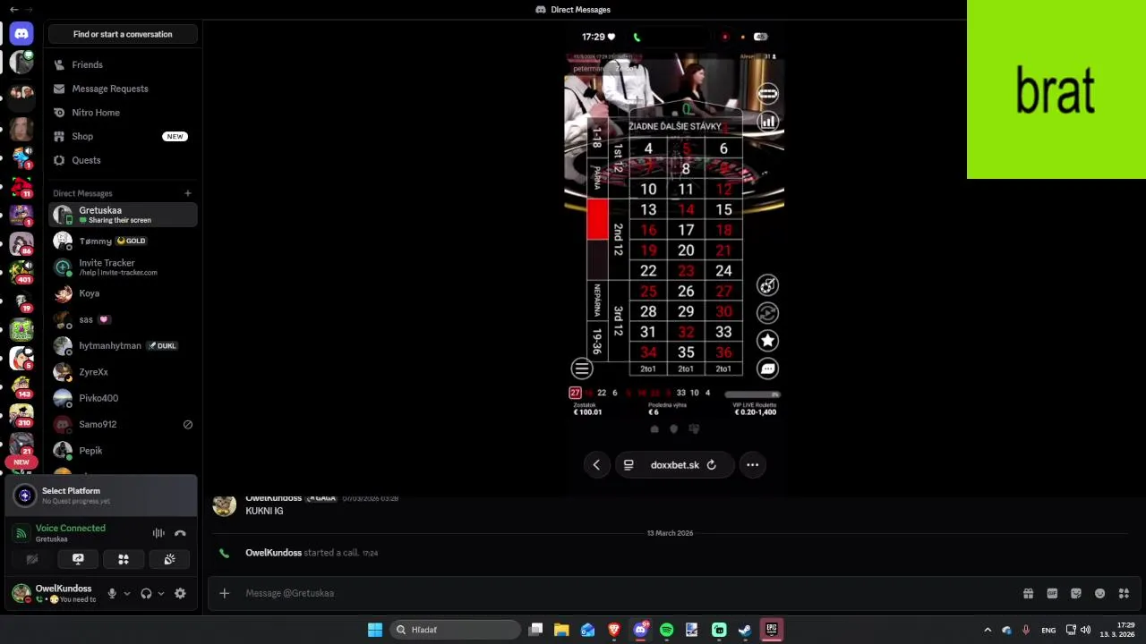This screenshot has width=1146, height=644.
Task: Turn on camera in voice panel
Action: [32, 559]
